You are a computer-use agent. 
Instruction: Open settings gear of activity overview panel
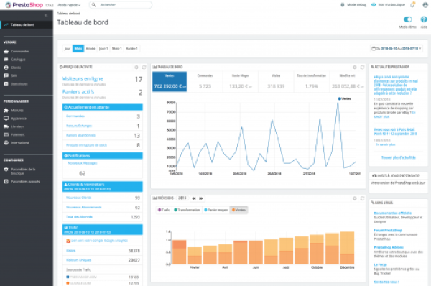coord(136,67)
